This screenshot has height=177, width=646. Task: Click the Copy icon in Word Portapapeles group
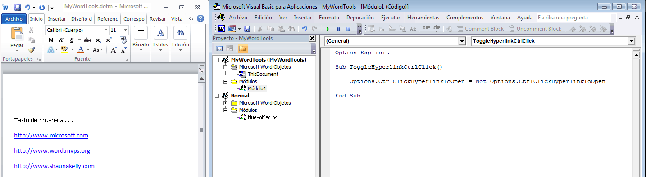click(x=32, y=40)
